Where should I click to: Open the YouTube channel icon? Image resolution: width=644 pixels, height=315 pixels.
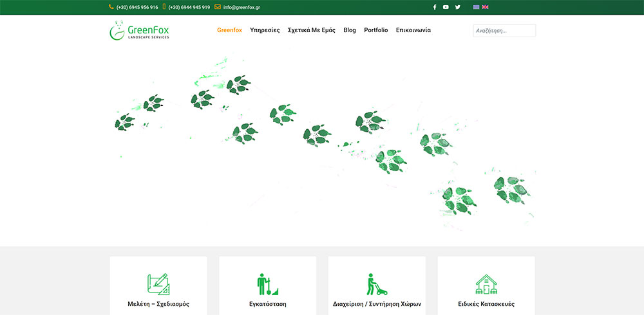(x=446, y=7)
